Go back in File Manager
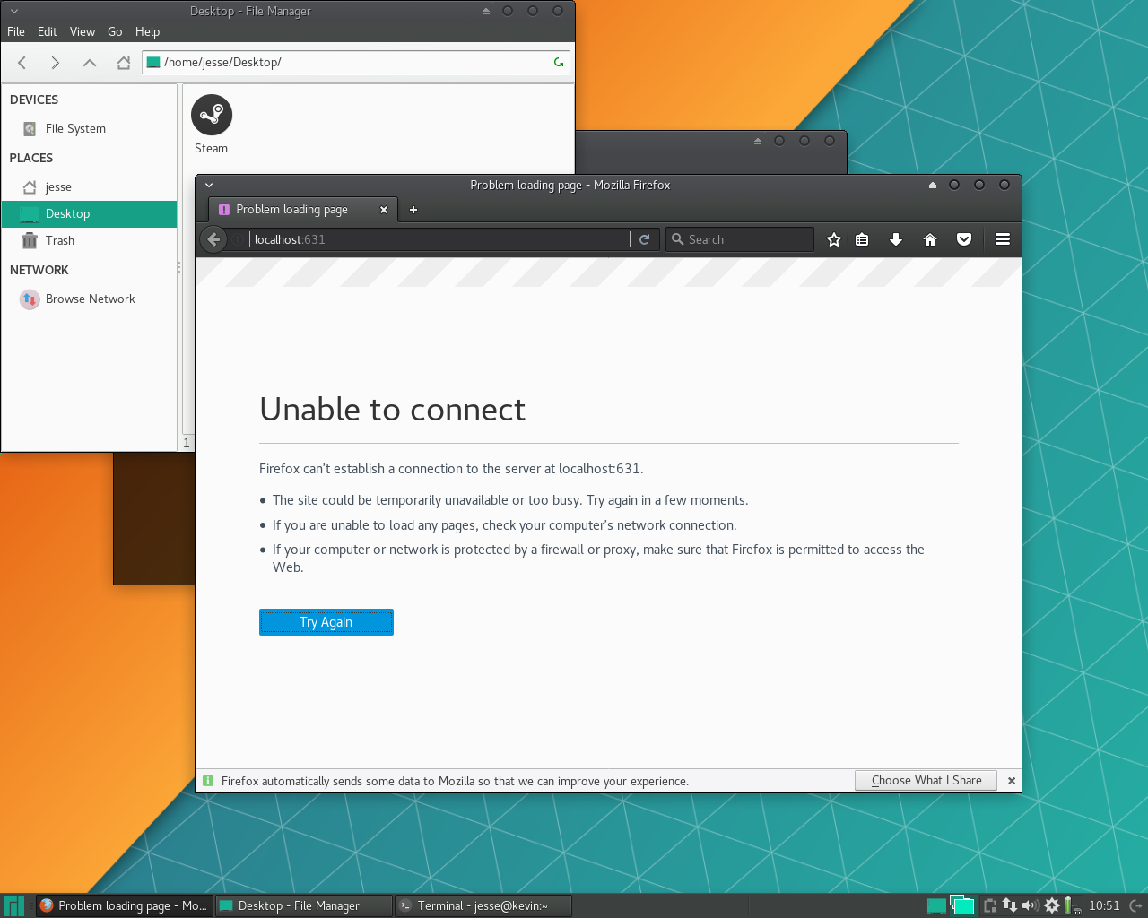The height and width of the screenshot is (918, 1148). click(x=22, y=63)
